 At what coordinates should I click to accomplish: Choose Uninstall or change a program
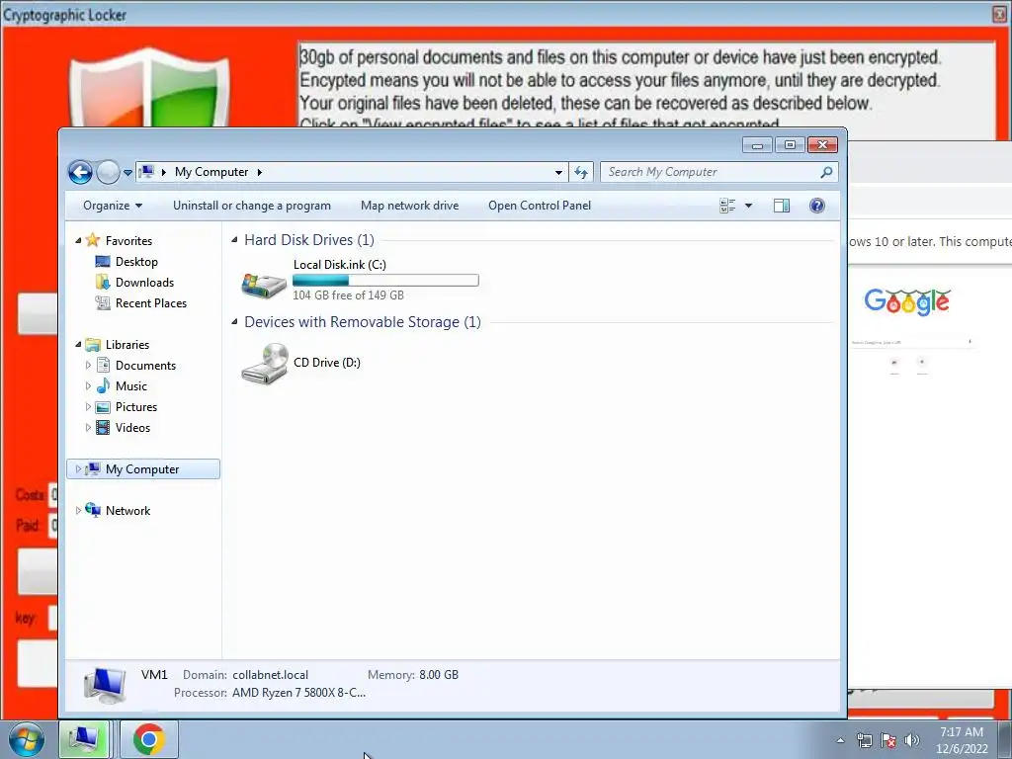pyautogui.click(x=252, y=206)
